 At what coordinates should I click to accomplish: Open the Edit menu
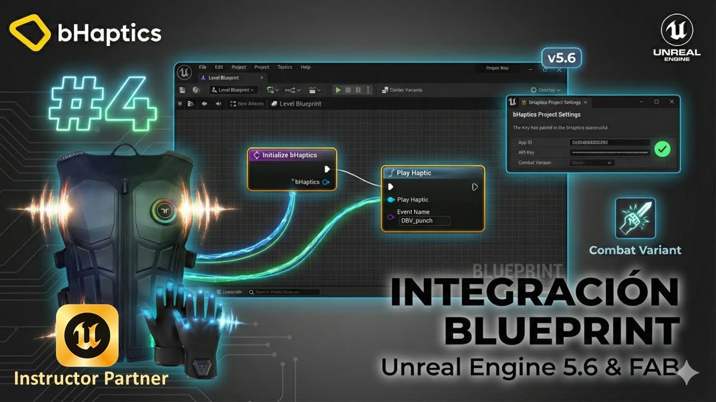(219, 67)
